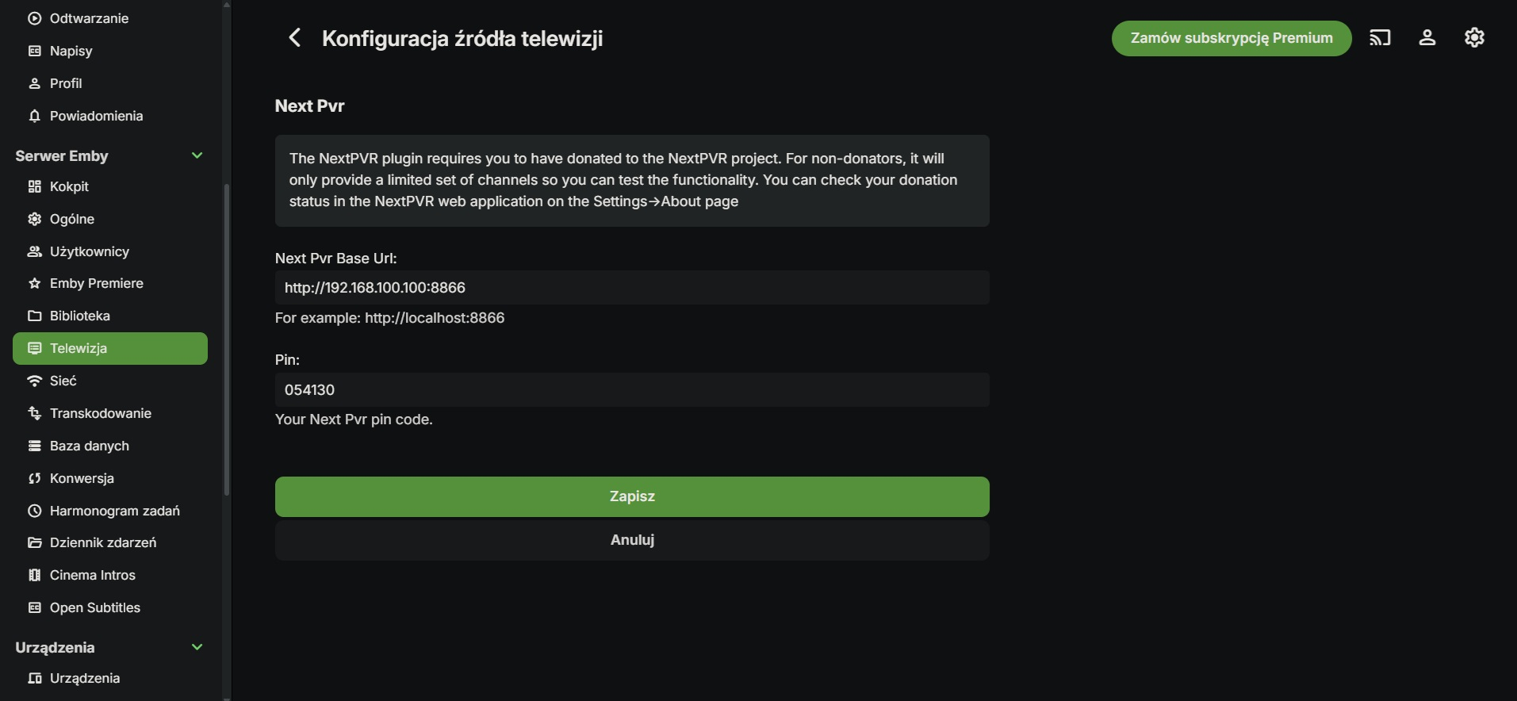Click the Baza danych icon

coord(35,446)
